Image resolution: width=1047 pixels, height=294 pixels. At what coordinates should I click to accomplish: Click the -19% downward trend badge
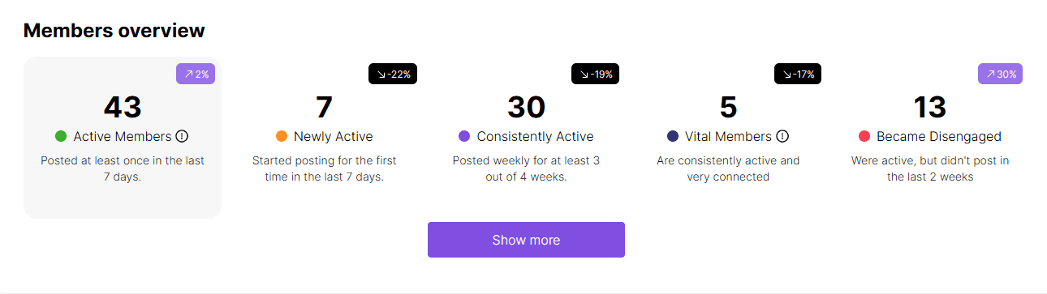(595, 74)
